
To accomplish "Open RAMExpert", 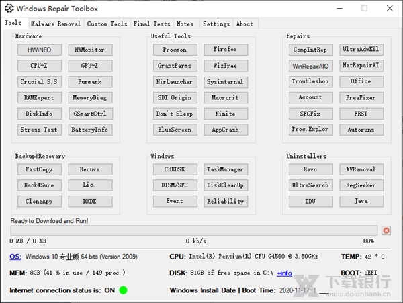I will (x=40, y=97).
